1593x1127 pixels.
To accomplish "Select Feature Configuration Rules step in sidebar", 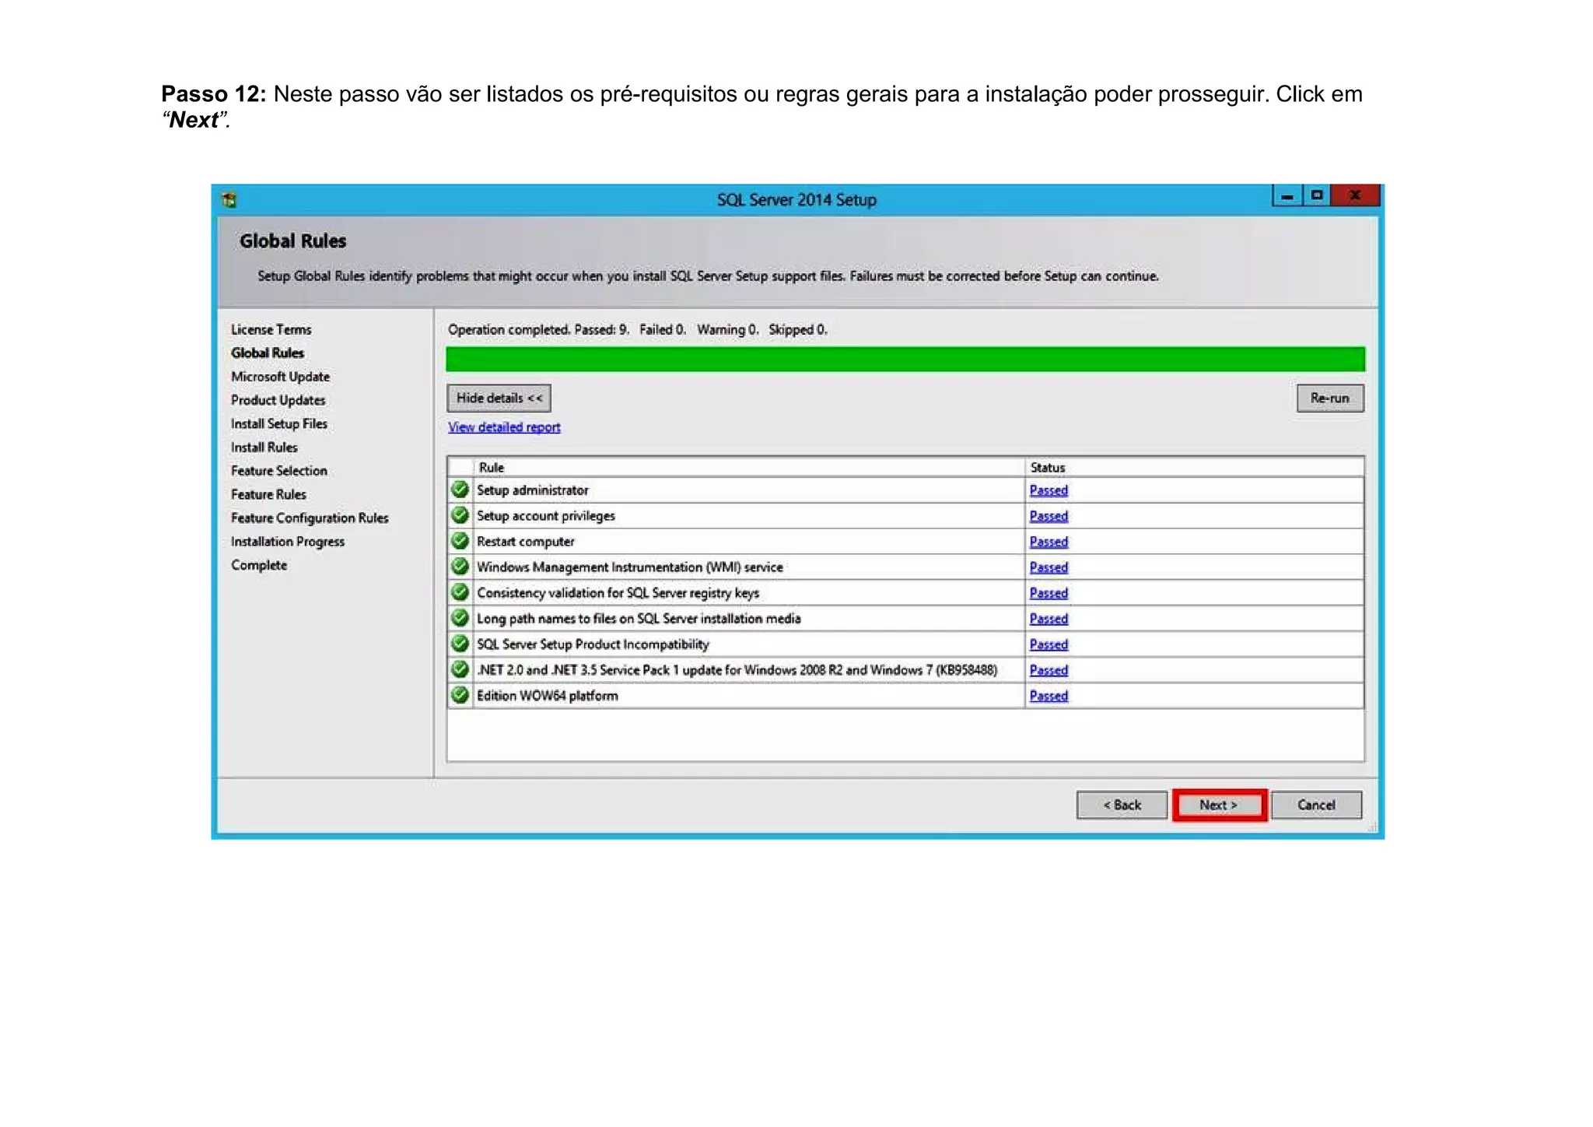I will (x=310, y=518).
